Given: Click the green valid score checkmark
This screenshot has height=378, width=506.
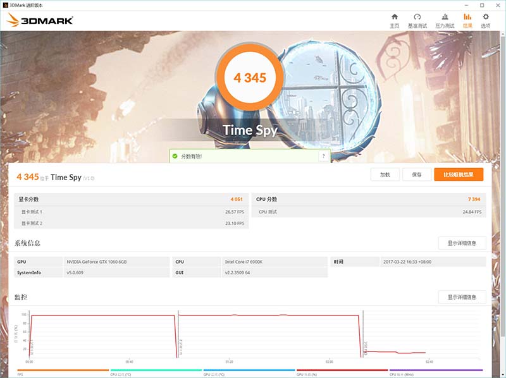Looking at the screenshot, I should [x=175, y=156].
